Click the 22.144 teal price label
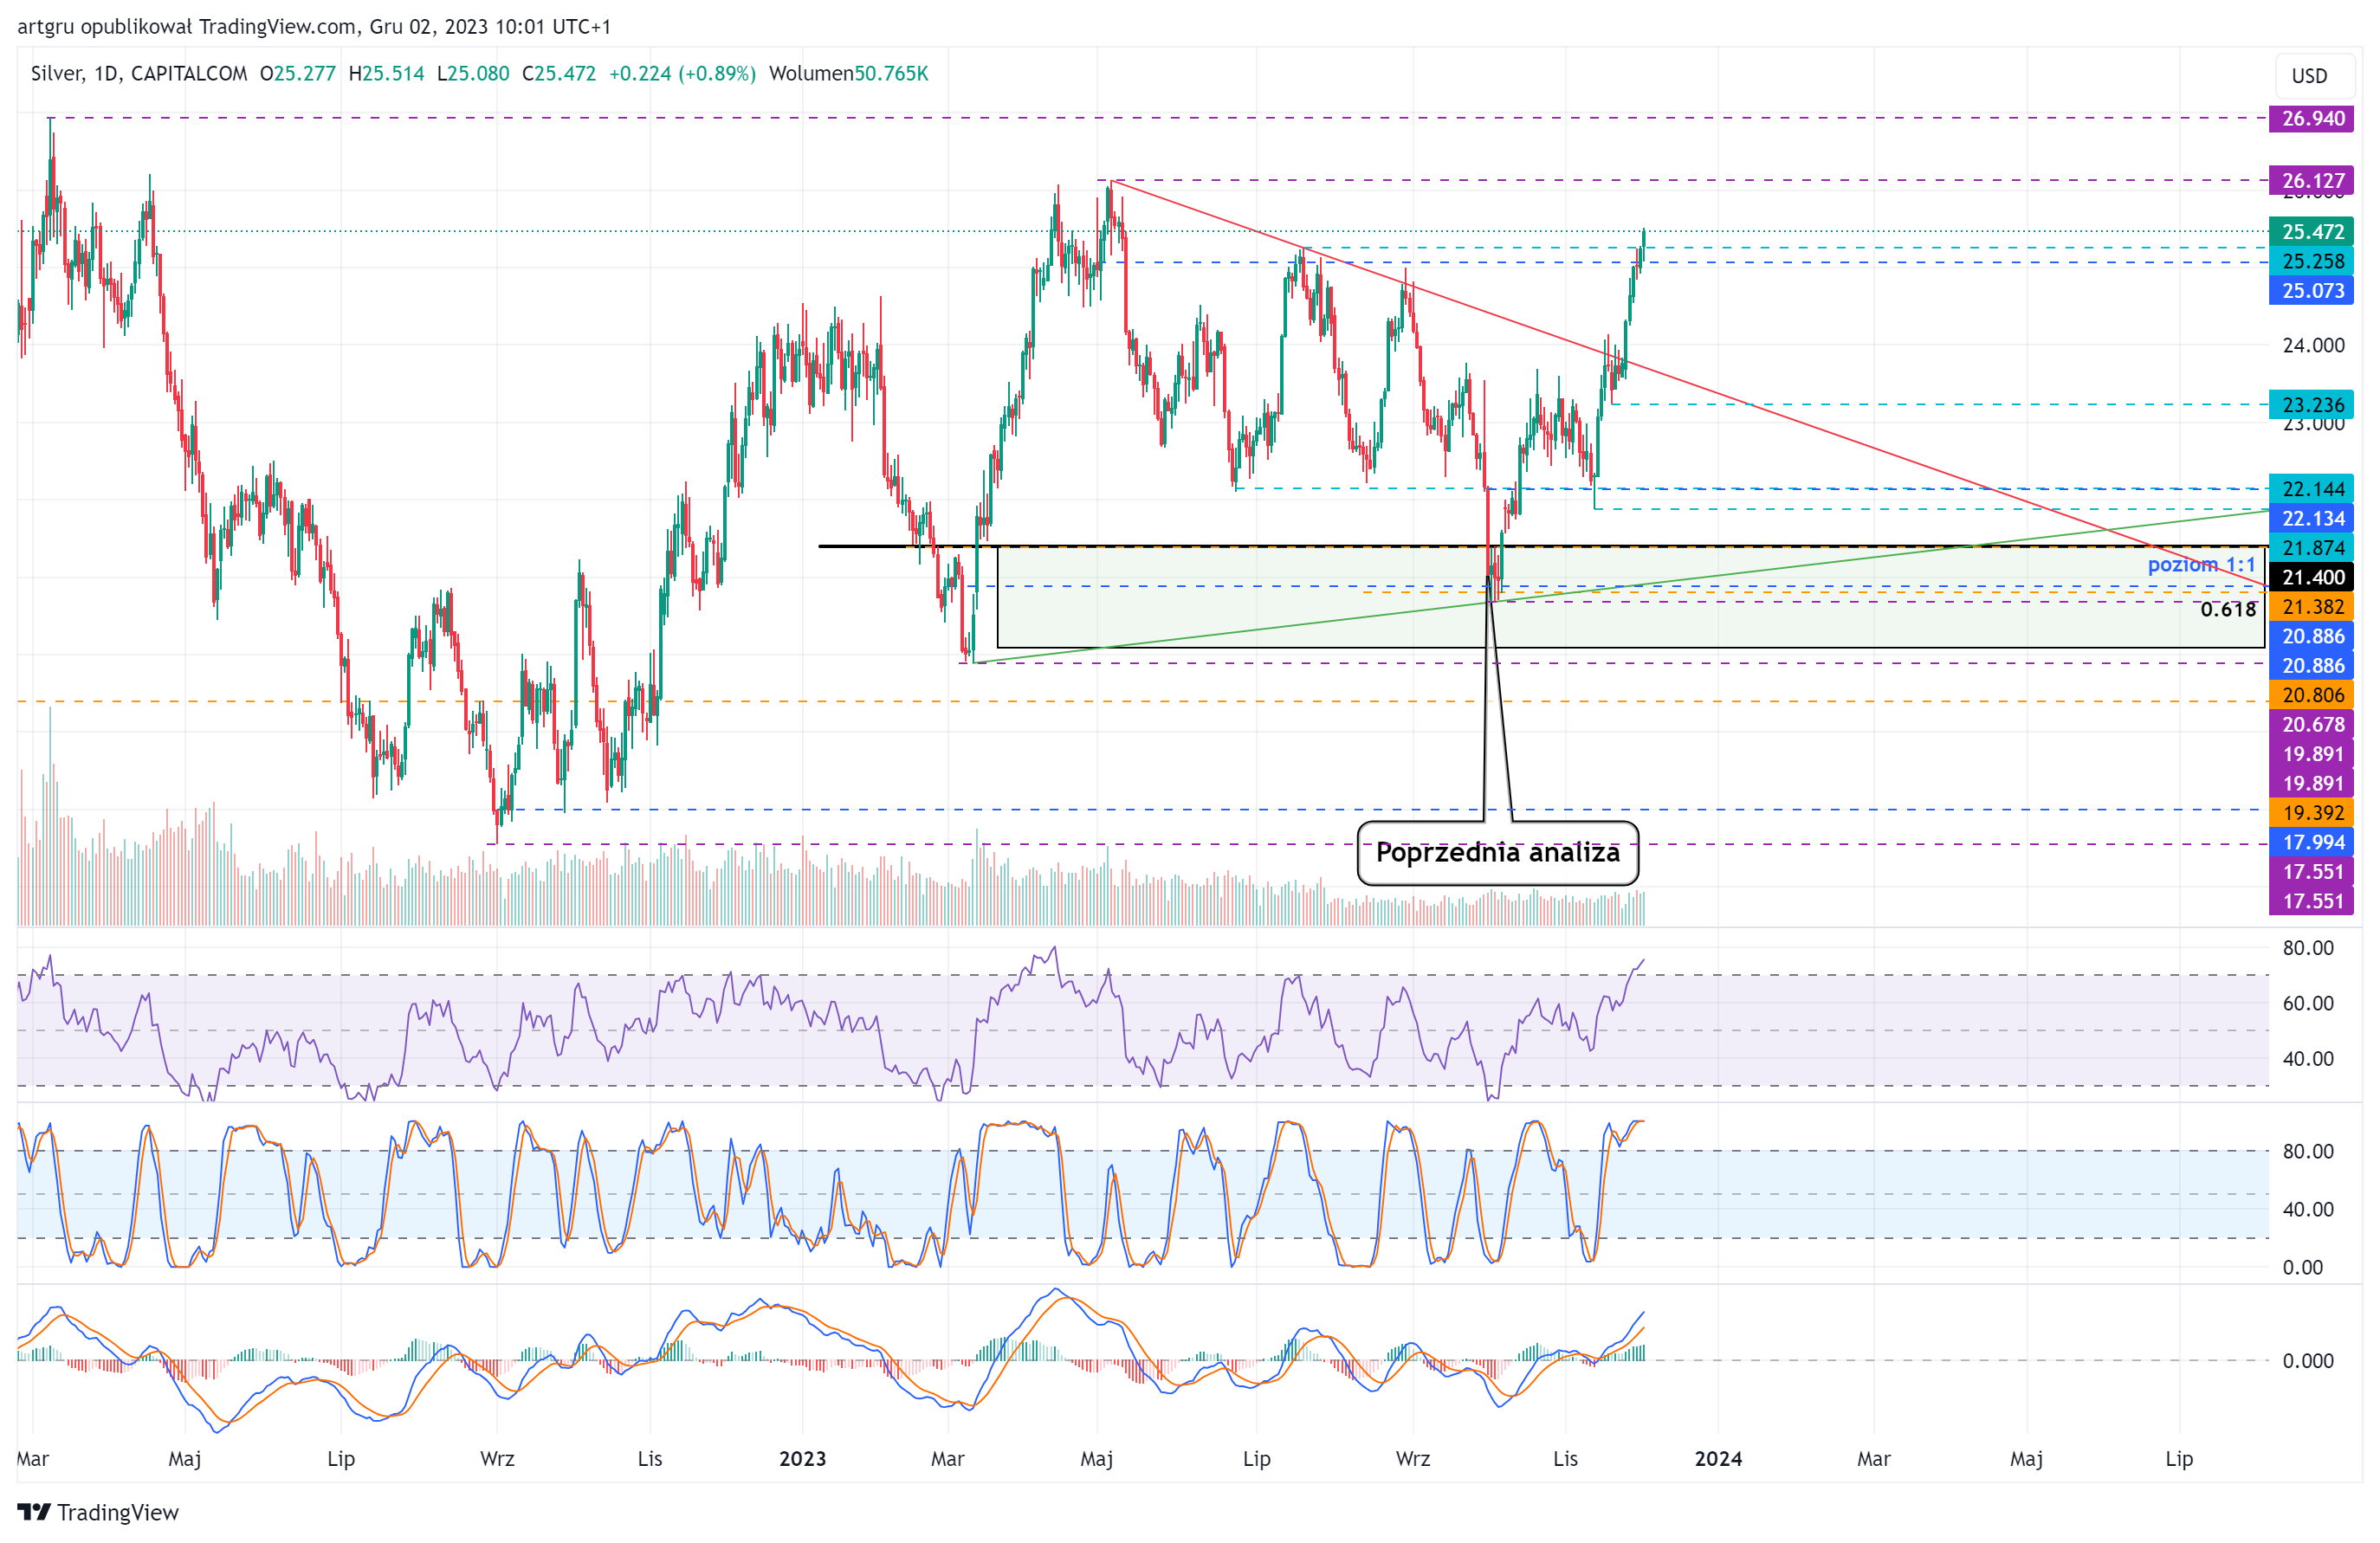The image size is (2380, 1543). [x=2312, y=488]
